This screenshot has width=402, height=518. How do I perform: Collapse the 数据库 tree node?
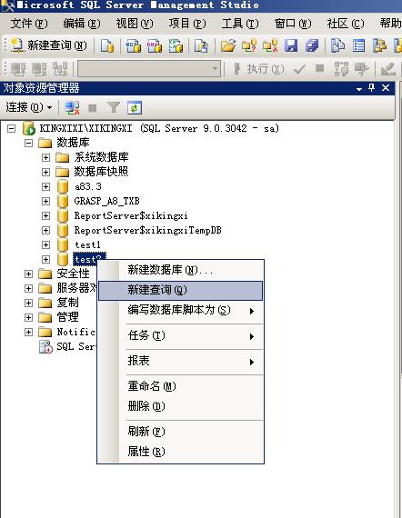(x=29, y=143)
